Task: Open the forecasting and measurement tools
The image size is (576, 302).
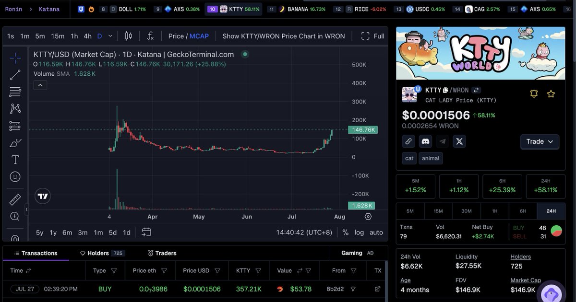Action: (x=15, y=126)
